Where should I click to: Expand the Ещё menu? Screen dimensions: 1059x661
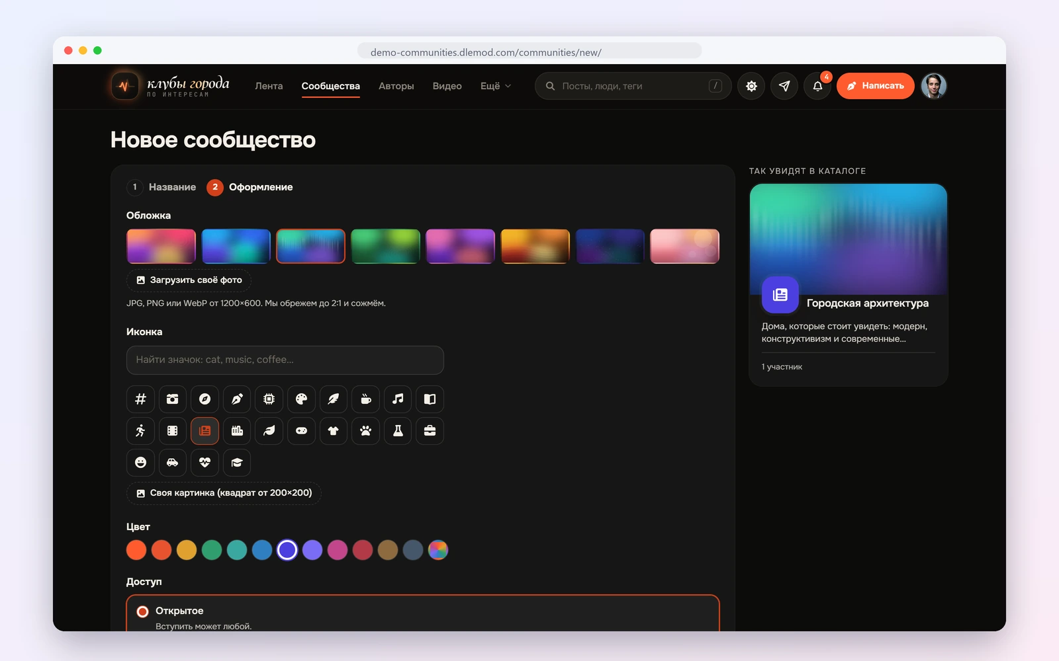[x=496, y=86]
